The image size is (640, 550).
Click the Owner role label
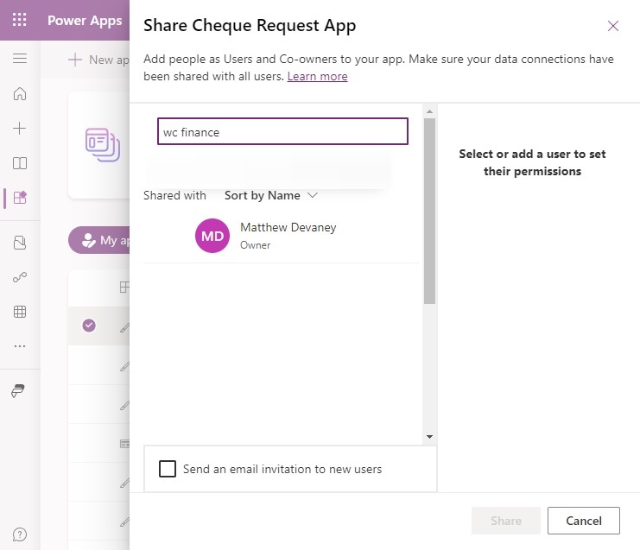255,245
